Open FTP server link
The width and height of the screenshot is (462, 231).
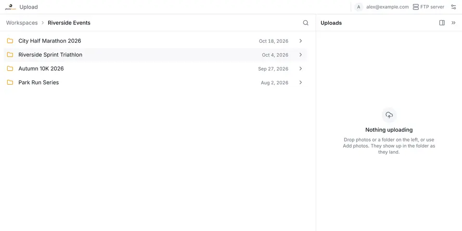pyautogui.click(x=428, y=7)
